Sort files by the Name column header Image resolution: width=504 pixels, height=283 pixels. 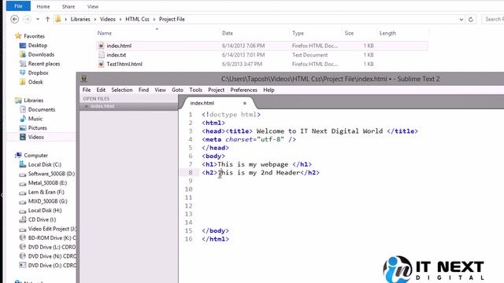click(x=105, y=33)
